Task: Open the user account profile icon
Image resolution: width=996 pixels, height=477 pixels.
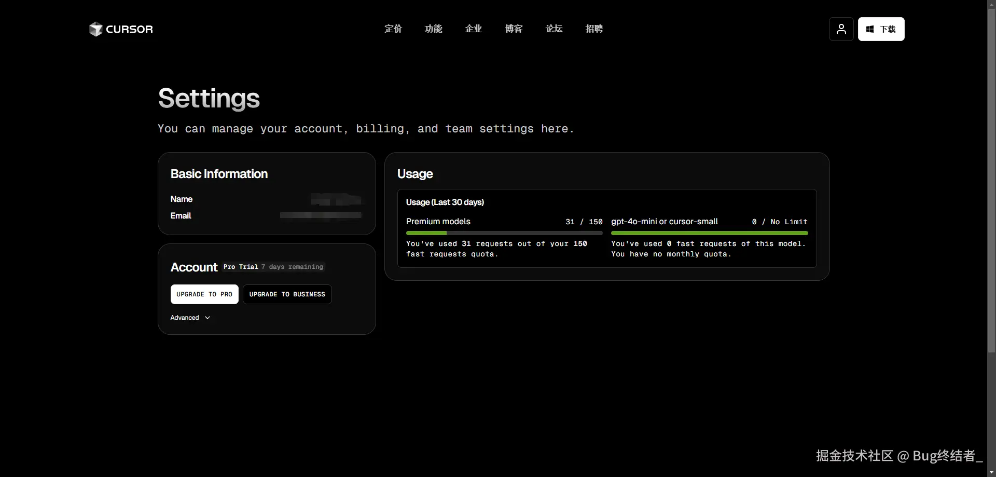Action: (841, 29)
